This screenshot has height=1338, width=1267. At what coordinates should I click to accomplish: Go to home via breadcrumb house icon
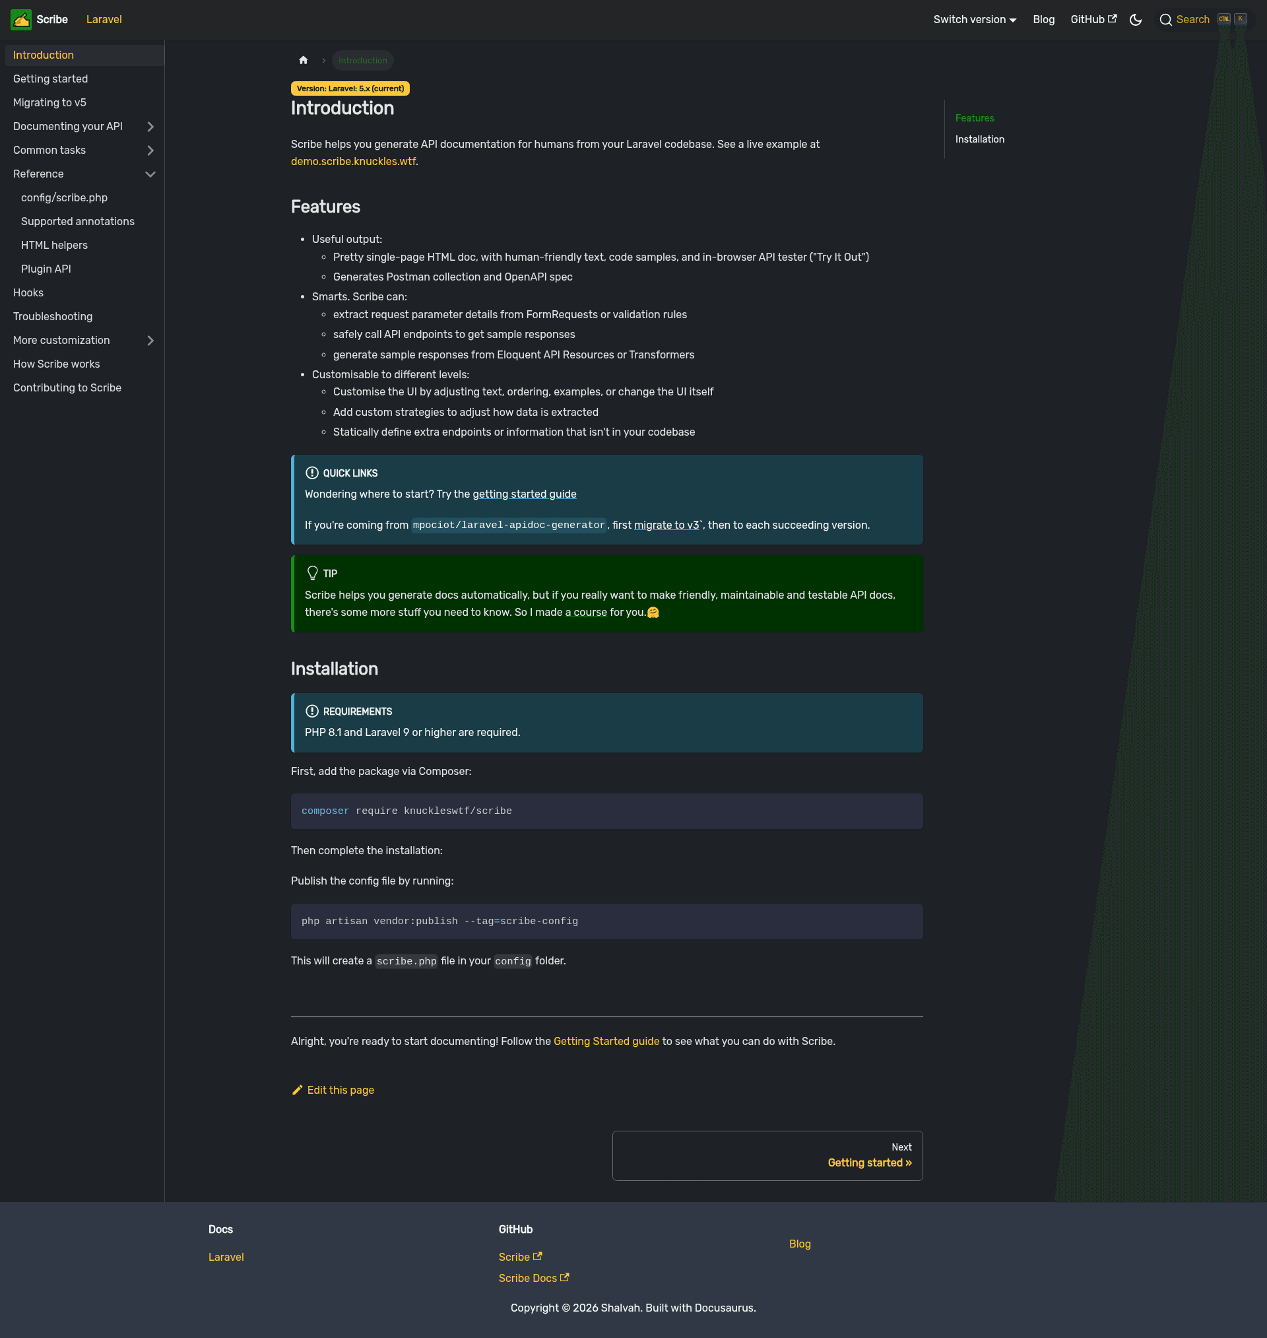pos(304,60)
